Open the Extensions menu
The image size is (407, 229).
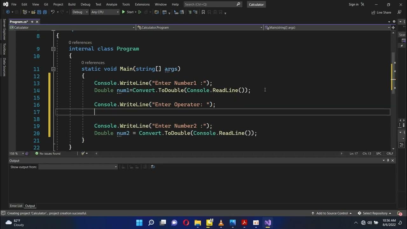[142, 4]
